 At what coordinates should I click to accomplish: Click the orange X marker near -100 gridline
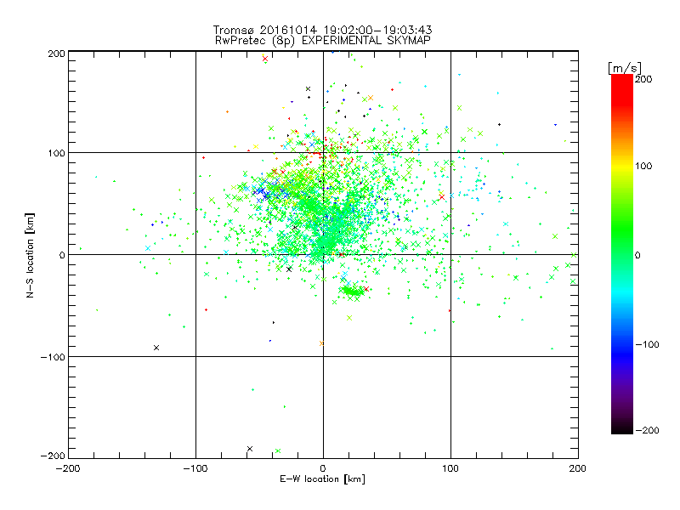click(322, 343)
